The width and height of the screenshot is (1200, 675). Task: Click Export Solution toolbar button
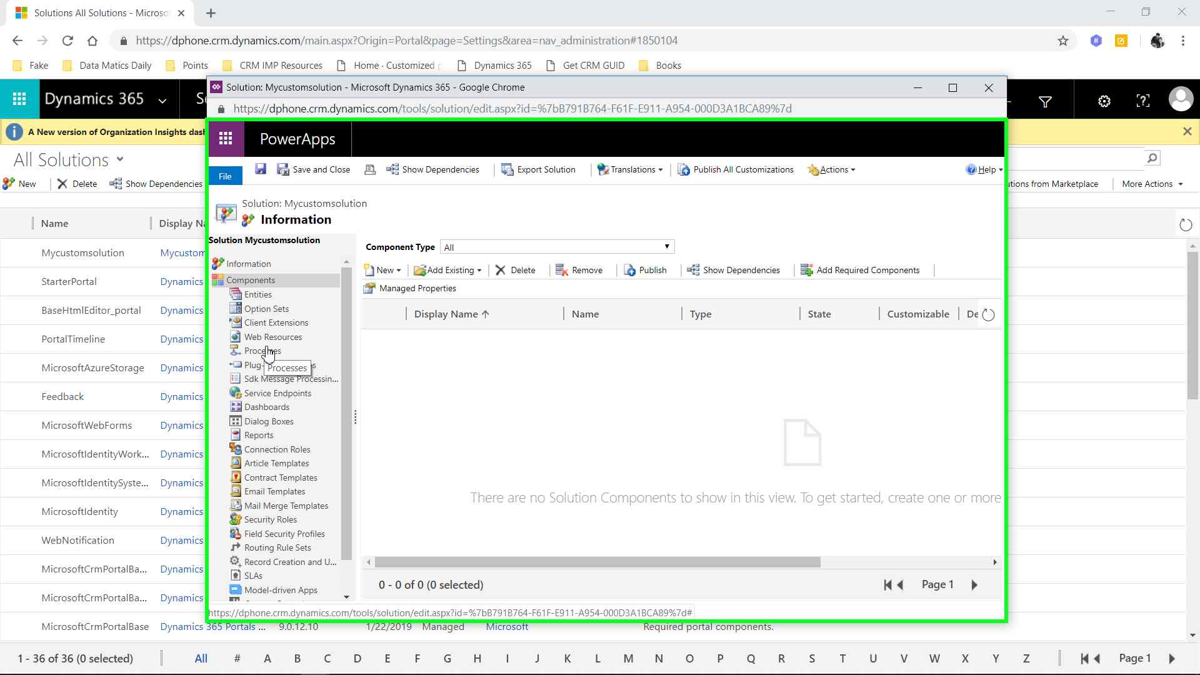pyautogui.click(x=538, y=169)
